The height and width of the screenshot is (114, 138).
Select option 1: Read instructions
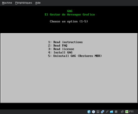[x=65, y=42]
